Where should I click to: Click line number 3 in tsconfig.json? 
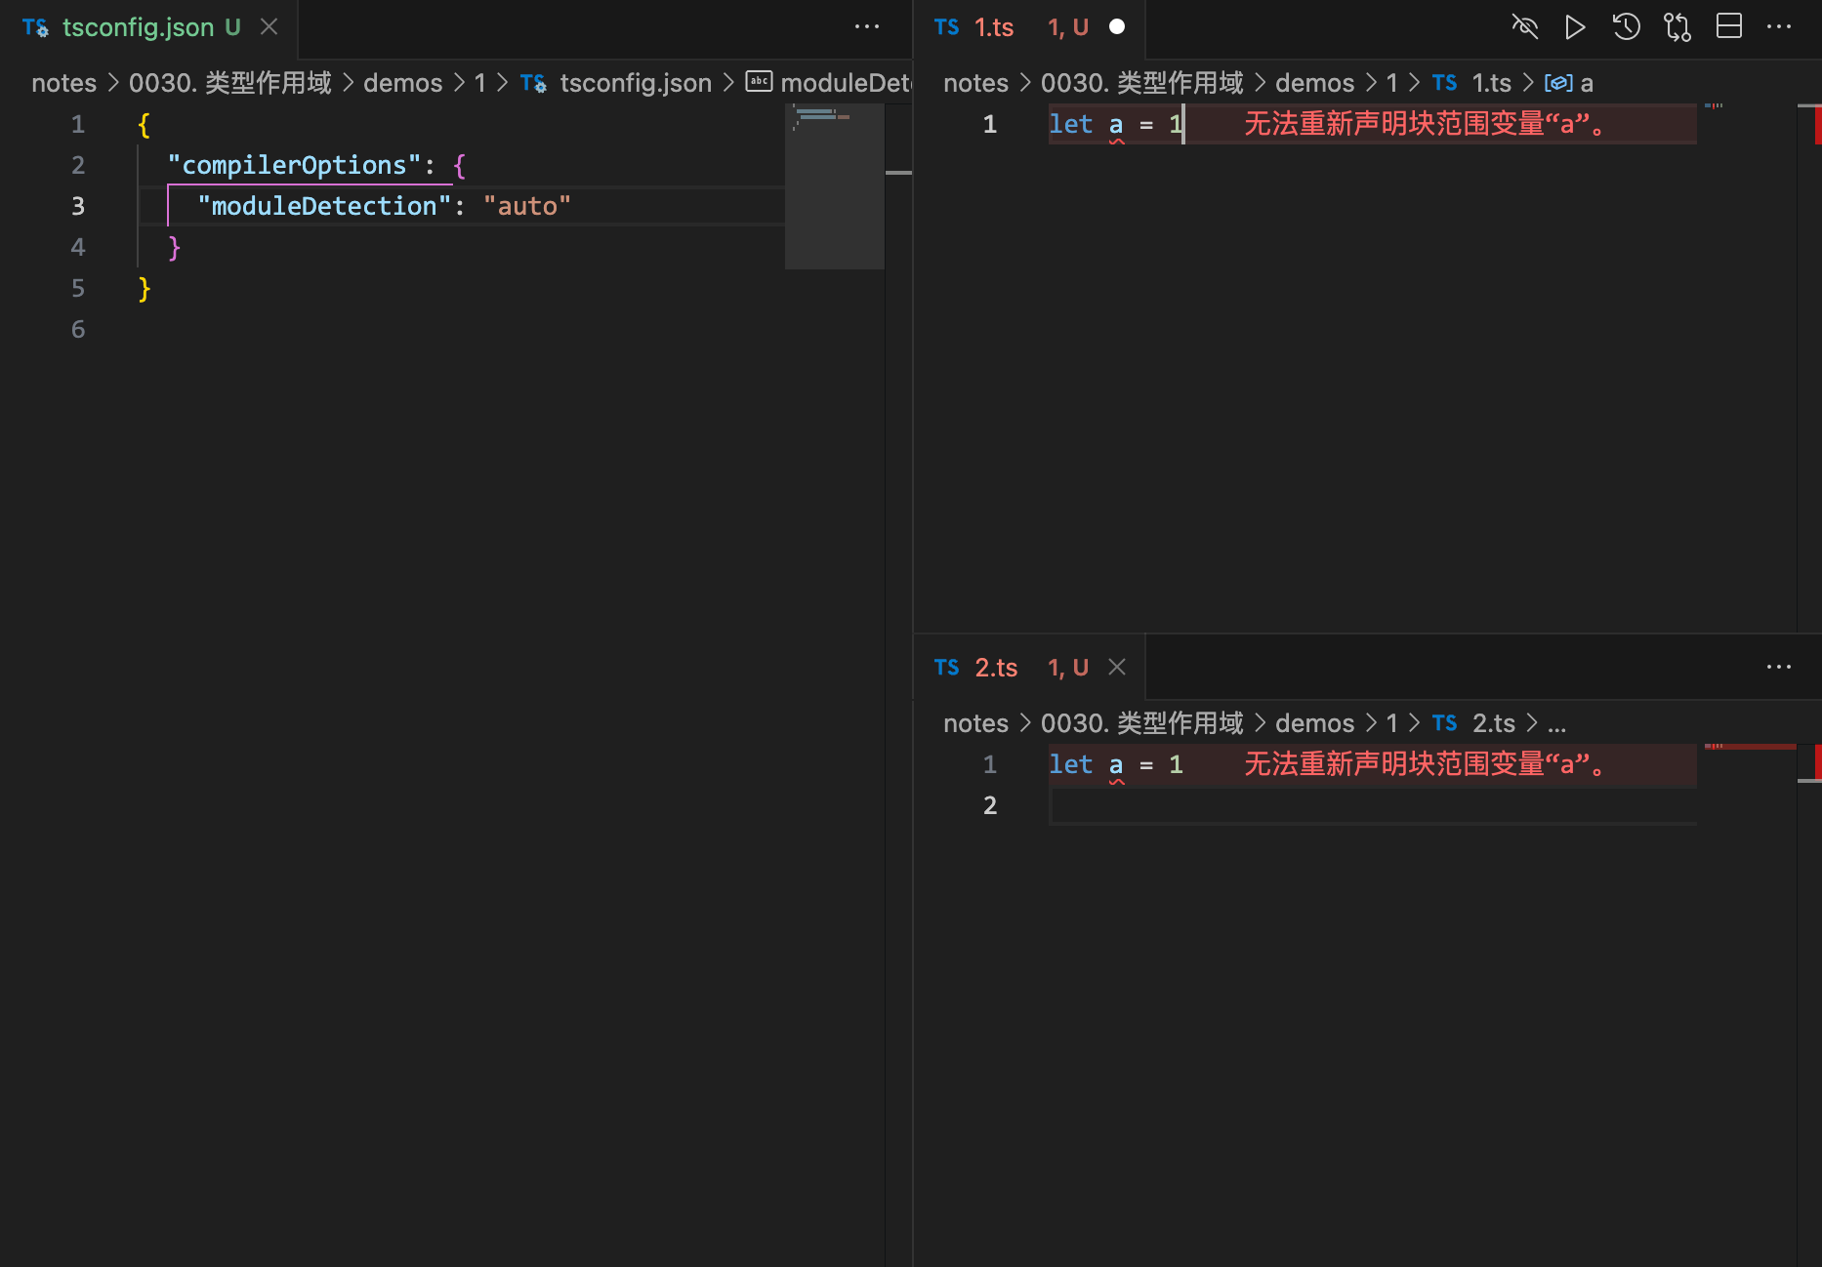point(78,206)
